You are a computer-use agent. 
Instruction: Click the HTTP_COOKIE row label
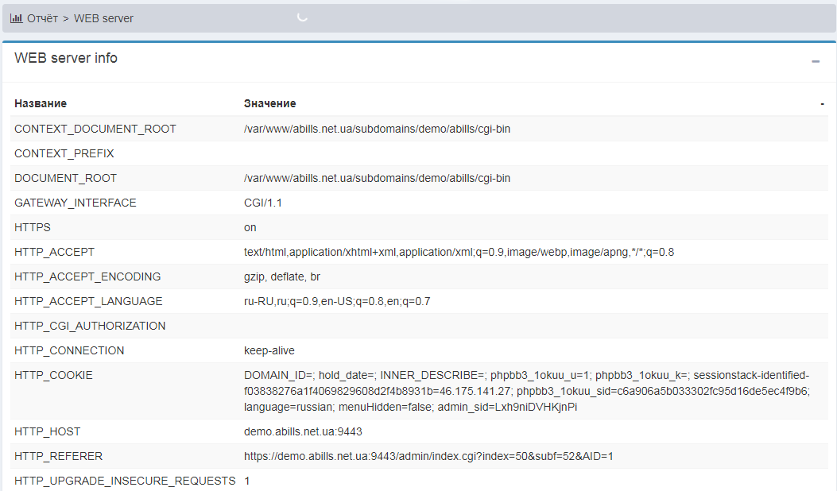coord(53,375)
